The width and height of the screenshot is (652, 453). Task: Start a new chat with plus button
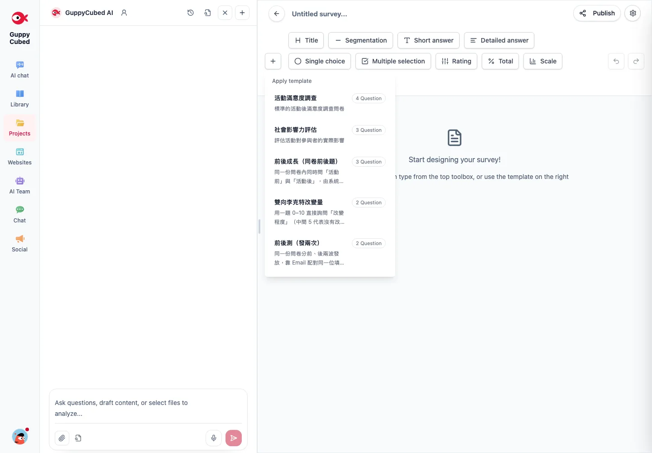(242, 13)
